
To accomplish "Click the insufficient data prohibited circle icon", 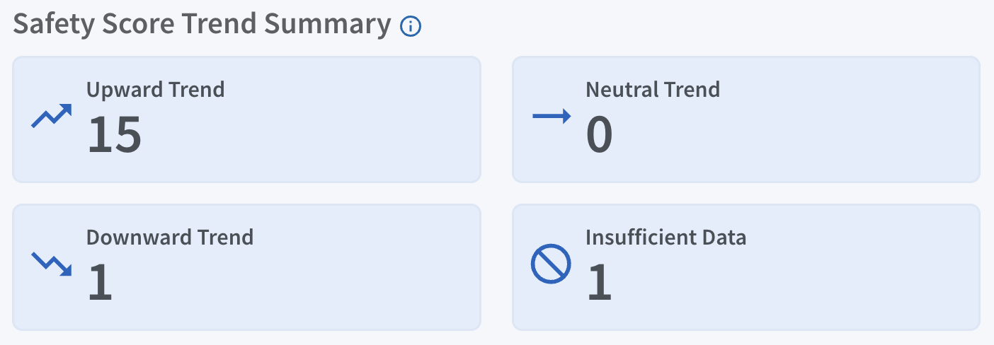I will pyautogui.click(x=551, y=264).
